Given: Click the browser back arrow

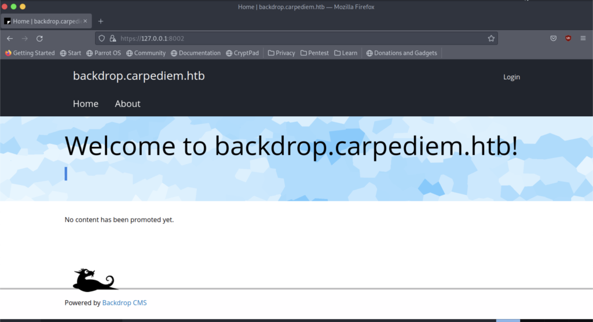Looking at the screenshot, I should pyautogui.click(x=10, y=38).
